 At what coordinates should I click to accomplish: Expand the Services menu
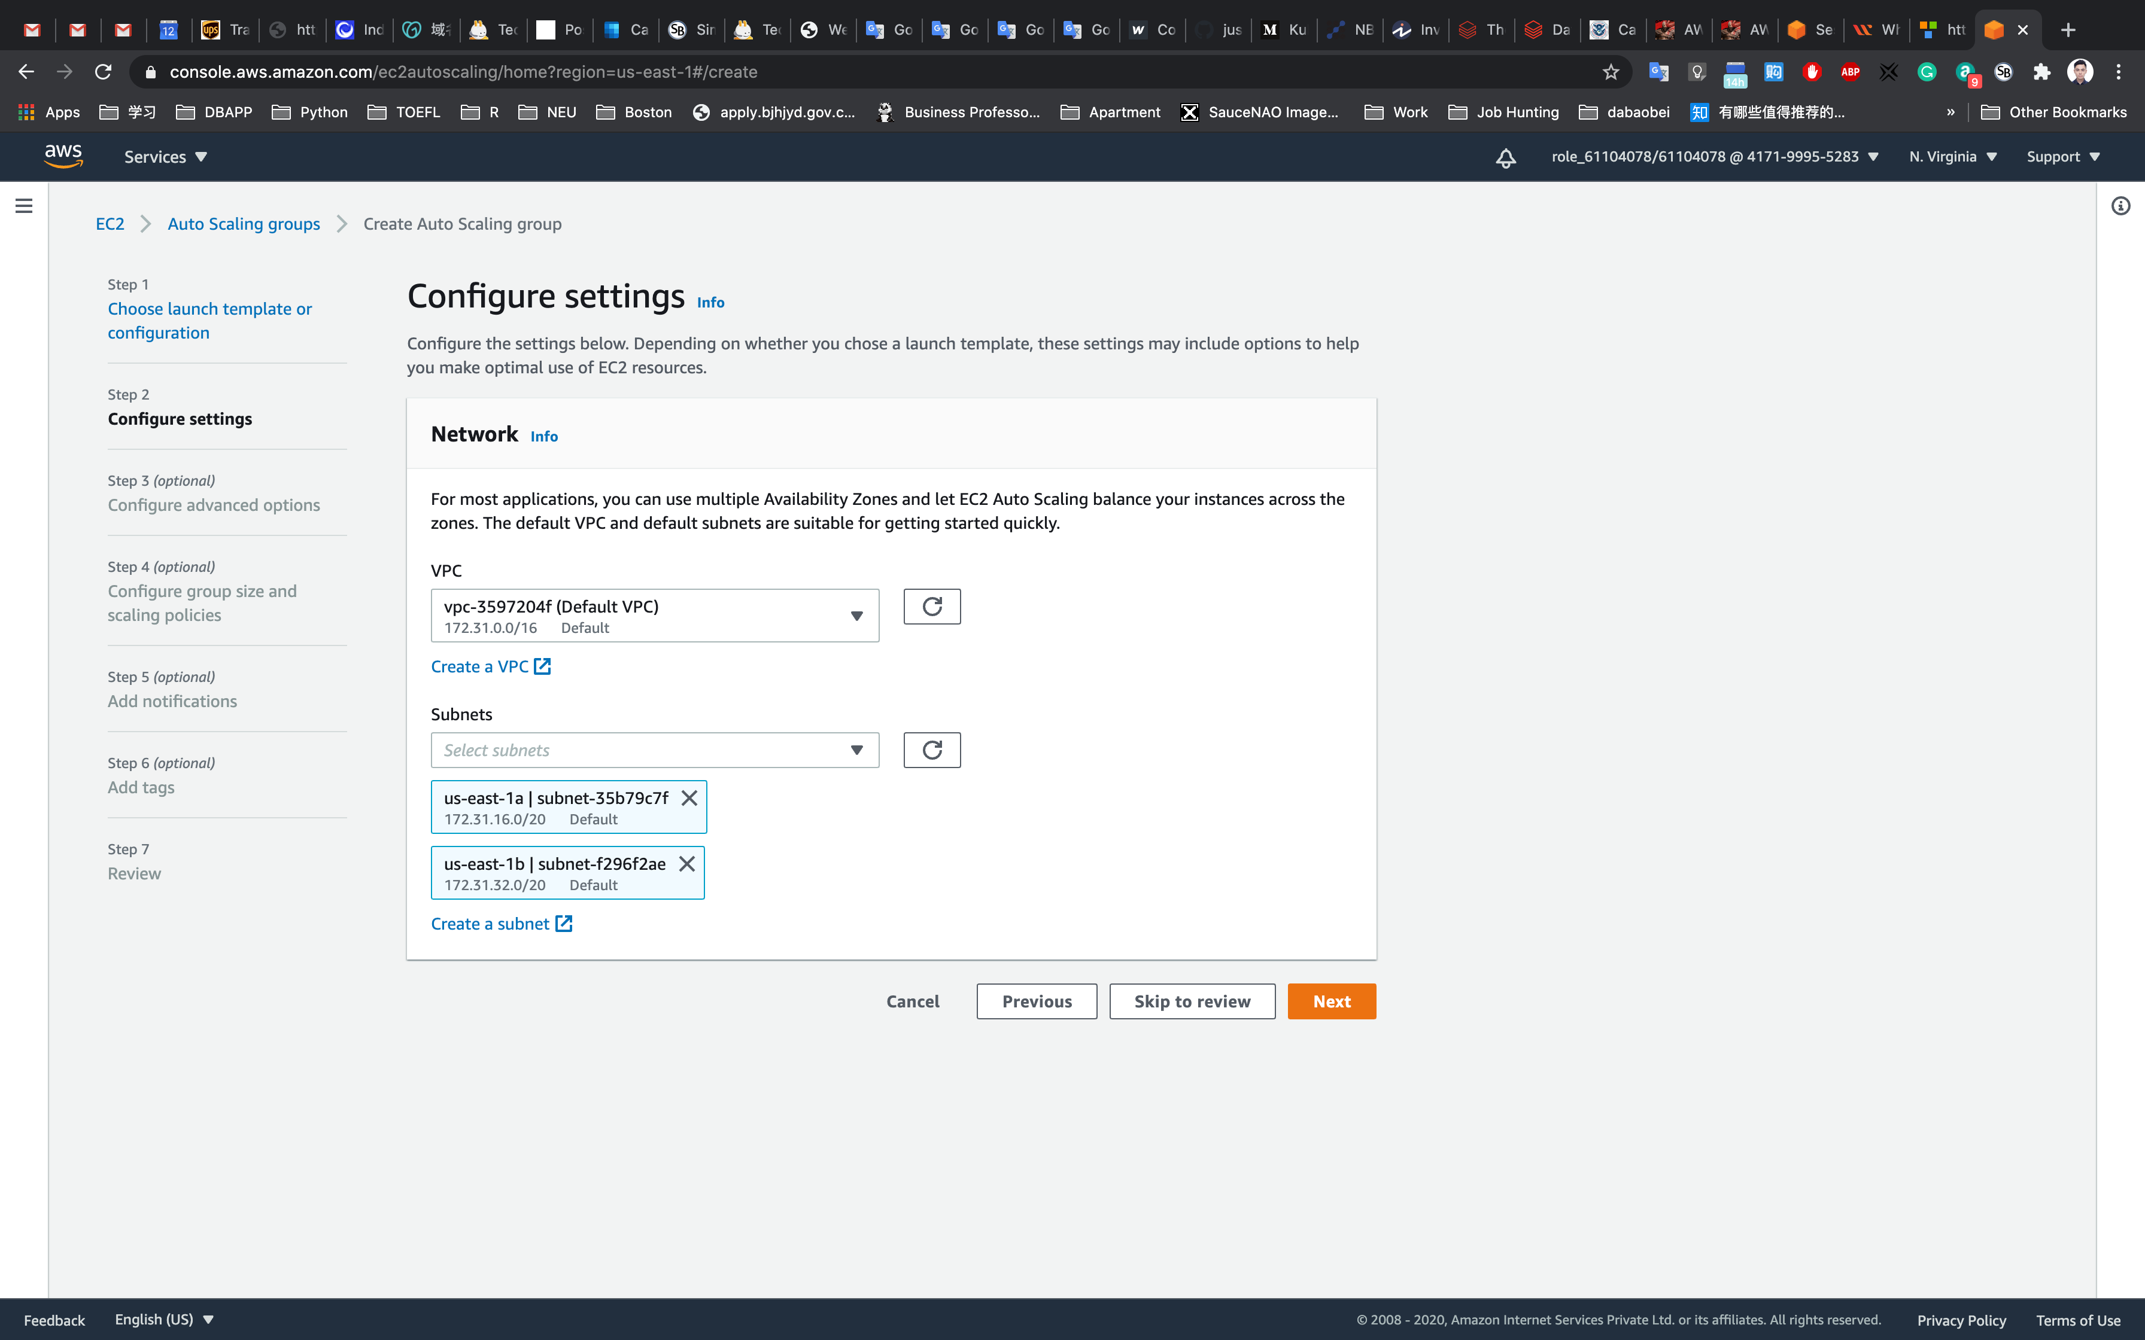tap(165, 157)
